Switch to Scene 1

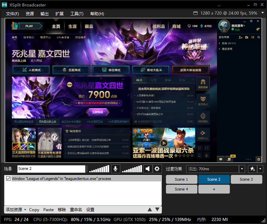click(x=181, y=179)
